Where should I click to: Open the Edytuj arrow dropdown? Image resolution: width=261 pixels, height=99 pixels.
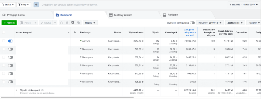point(55,23)
